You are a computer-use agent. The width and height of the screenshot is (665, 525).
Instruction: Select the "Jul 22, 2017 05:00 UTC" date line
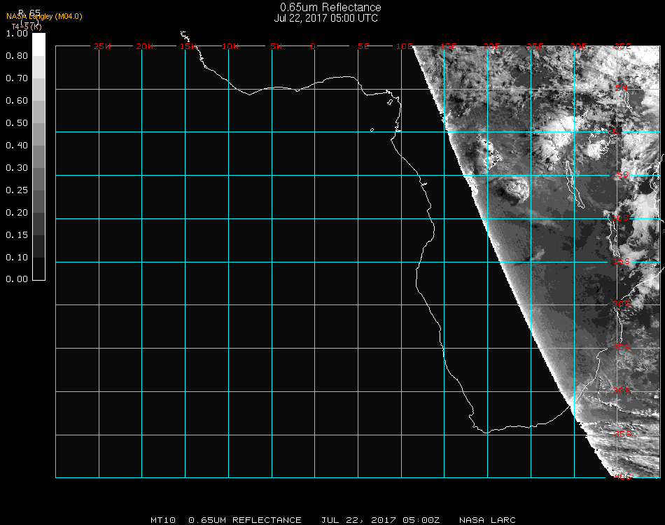click(x=325, y=18)
